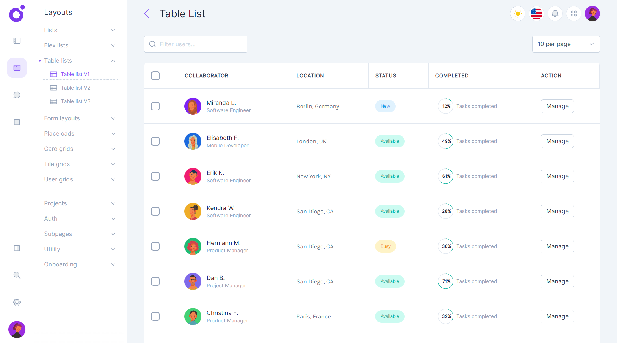The width and height of the screenshot is (617, 343).
Task: Check the select-all checkbox in the table header
Action: pos(155,75)
